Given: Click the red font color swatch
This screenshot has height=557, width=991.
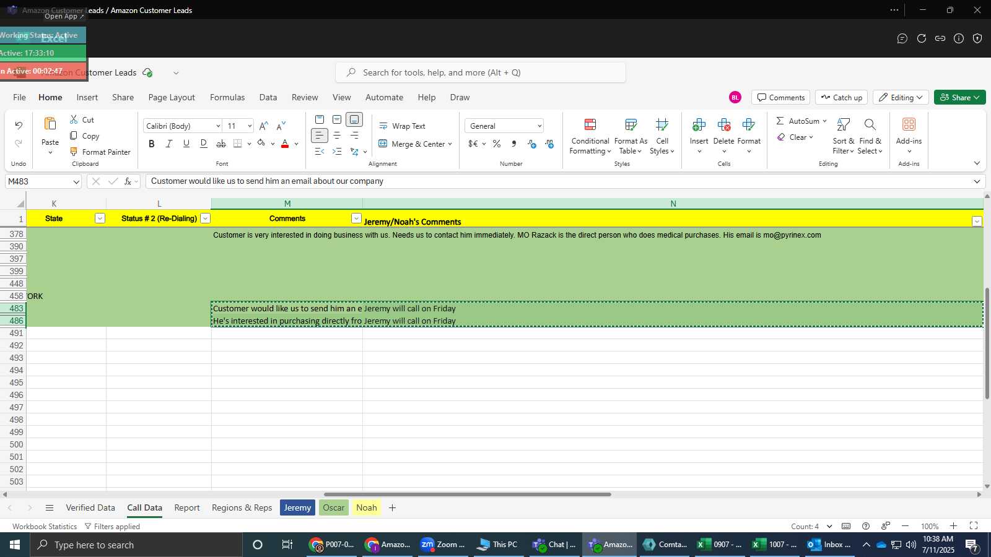Looking at the screenshot, I should click(x=285, y=144).
